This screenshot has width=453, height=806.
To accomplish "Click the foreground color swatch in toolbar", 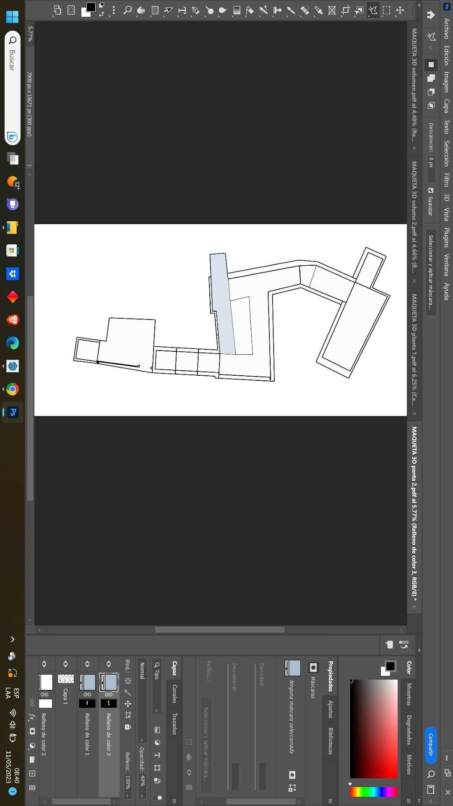I will click(x=91, y=7).
